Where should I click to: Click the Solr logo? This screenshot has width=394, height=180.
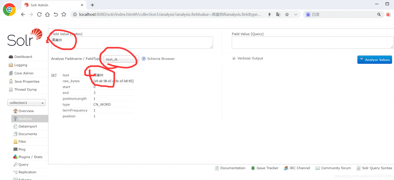pos(25,37)
